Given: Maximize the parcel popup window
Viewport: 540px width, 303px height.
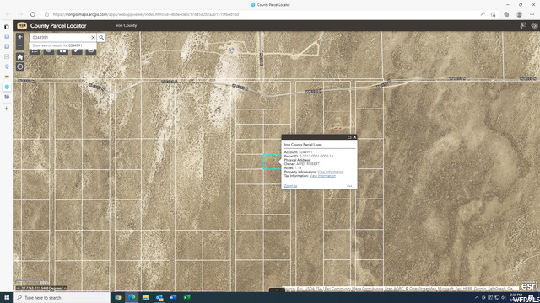Looking at the screenshot, I should pyautogui.click(x=349, y=137).
